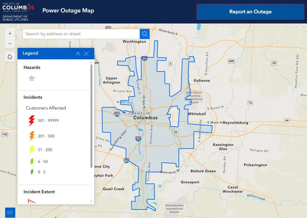
Task: Zoom out of the map
Action: tap(10, 44)
